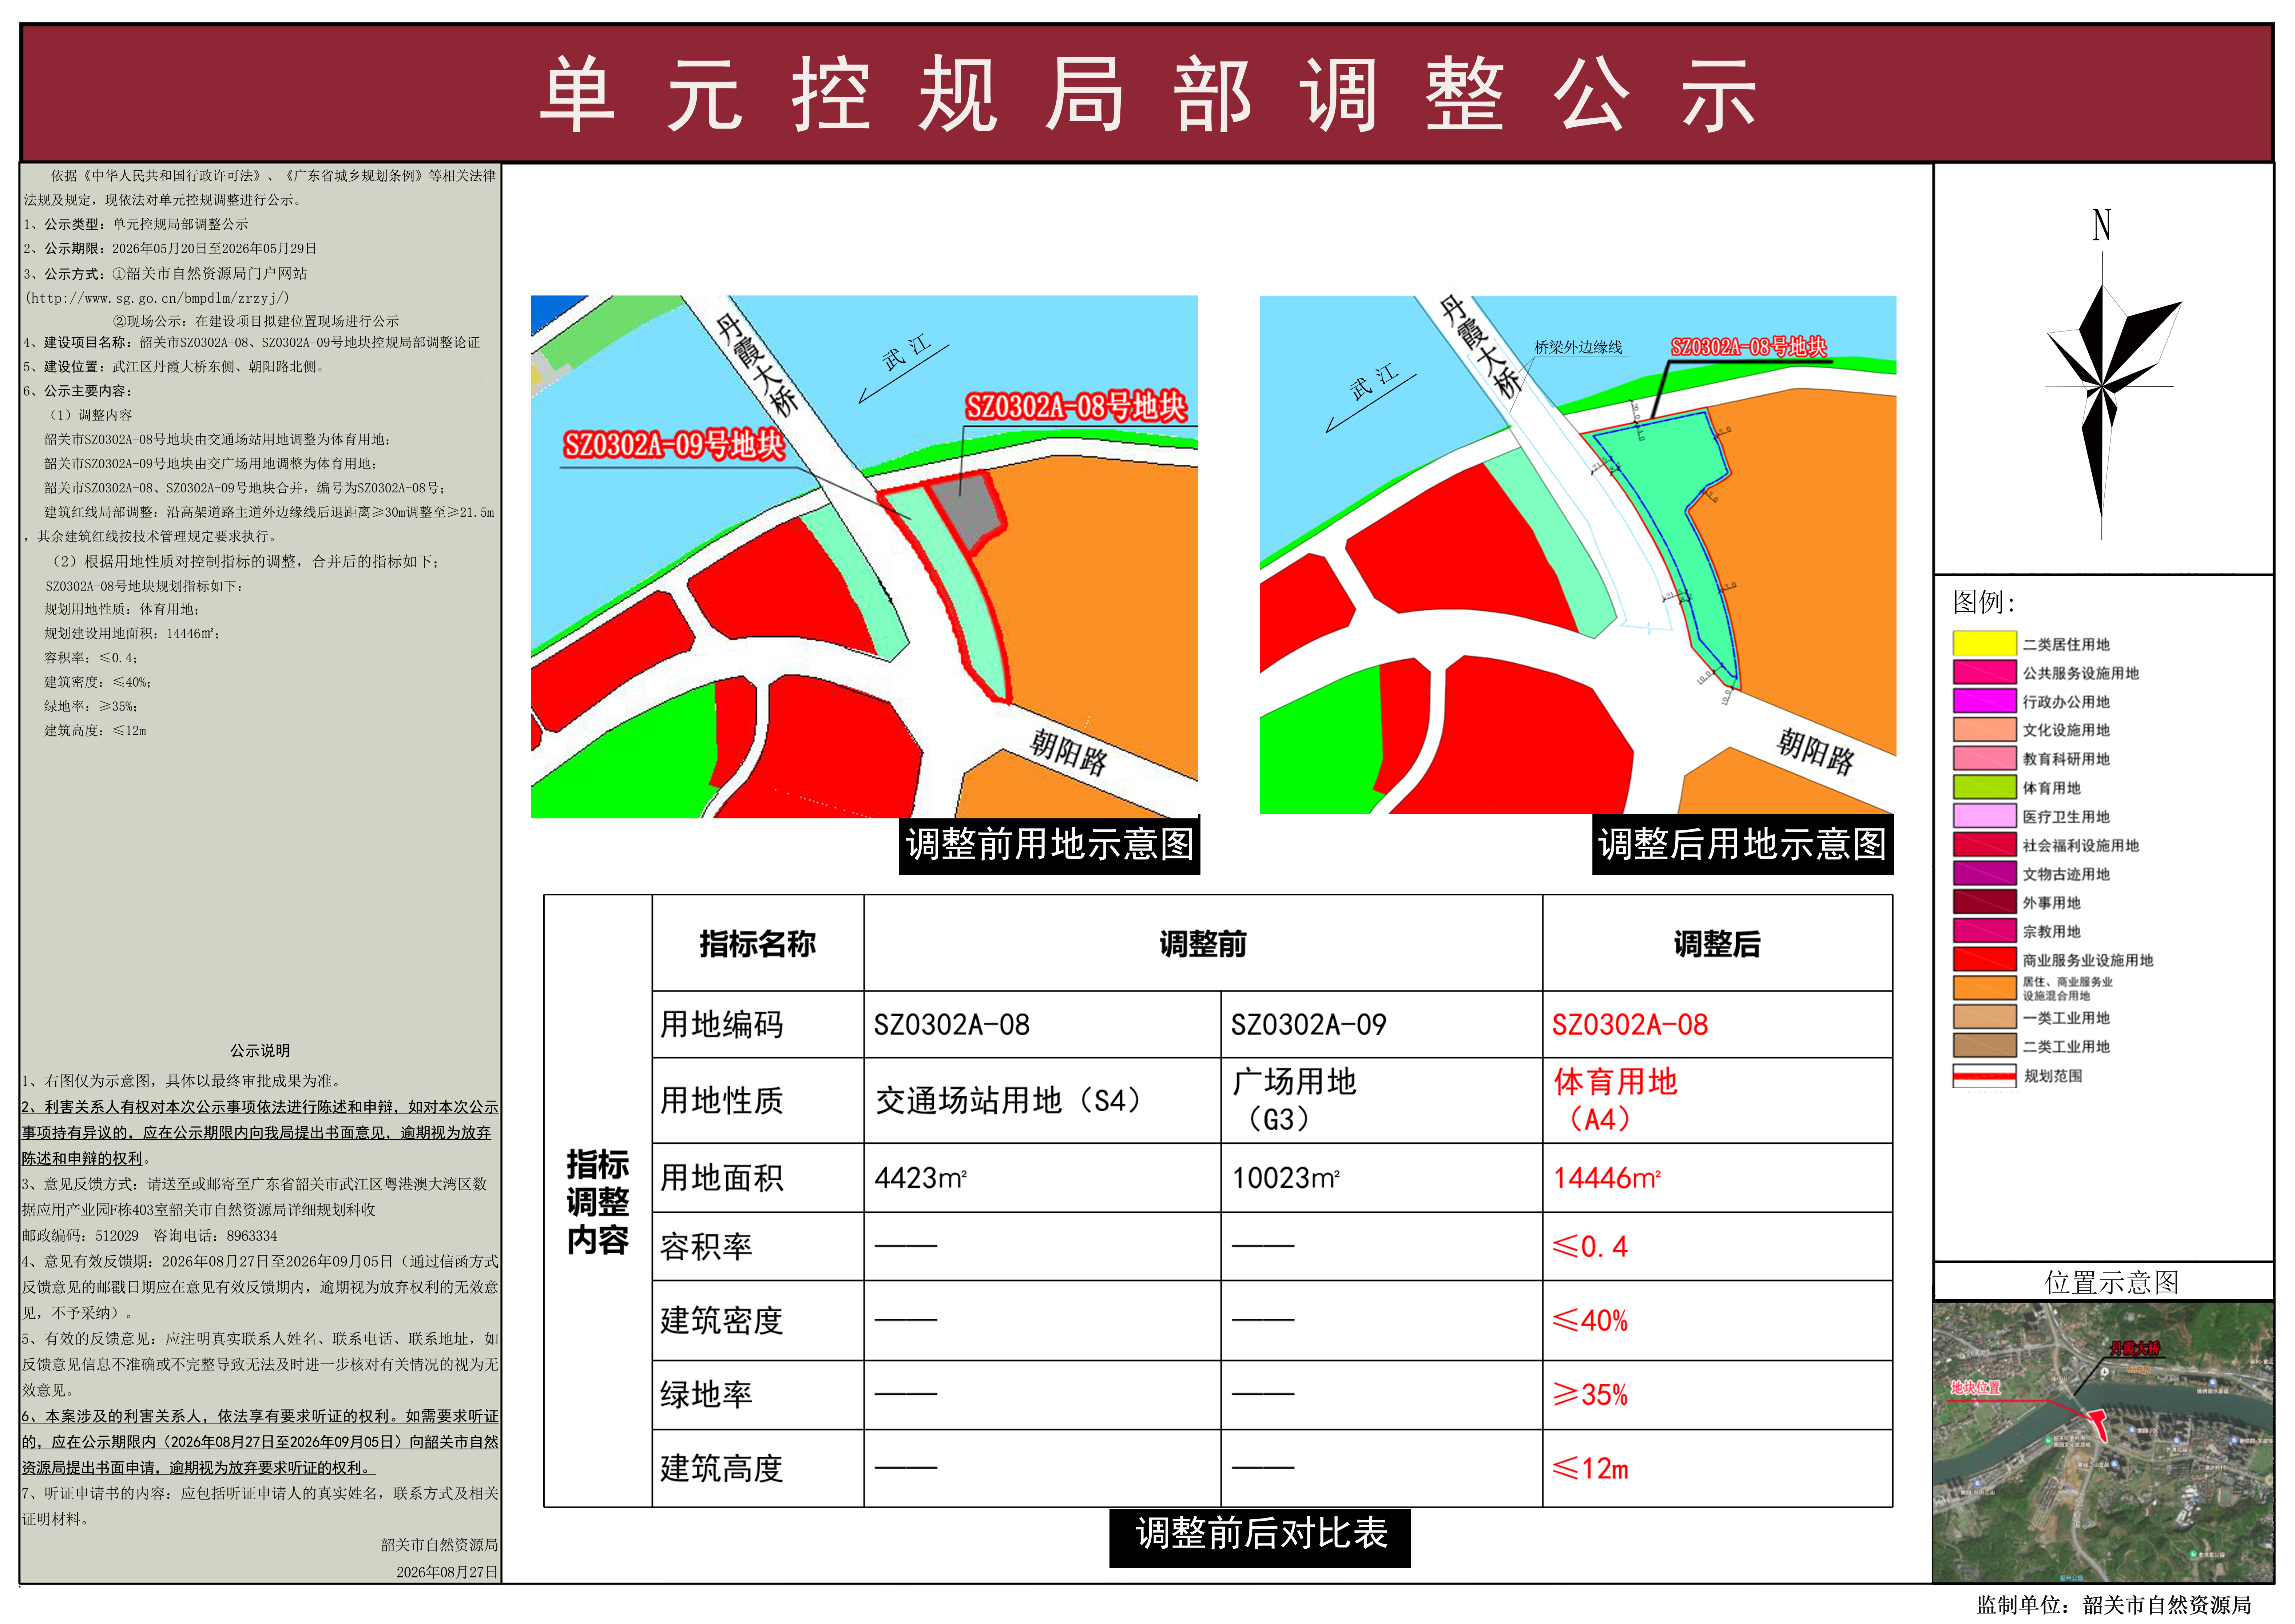2295x1624 pixels.
Task: Open the 位置示意图 satellite thumbnail
Action: (2103, 1442)
